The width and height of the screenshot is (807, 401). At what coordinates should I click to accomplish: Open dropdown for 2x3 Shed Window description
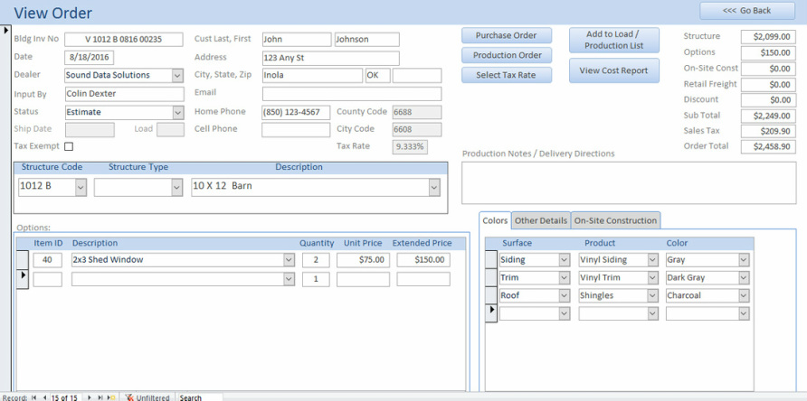tap(290, 260)
